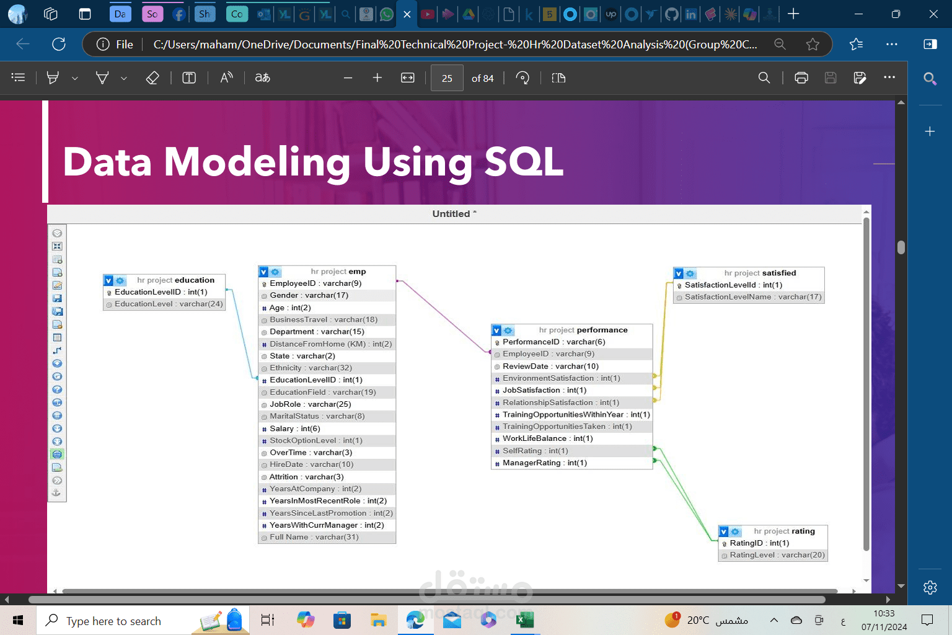Show hidden system tray icons chevron
The width and height of the screenshot is (952, 635).
point(774,620)
